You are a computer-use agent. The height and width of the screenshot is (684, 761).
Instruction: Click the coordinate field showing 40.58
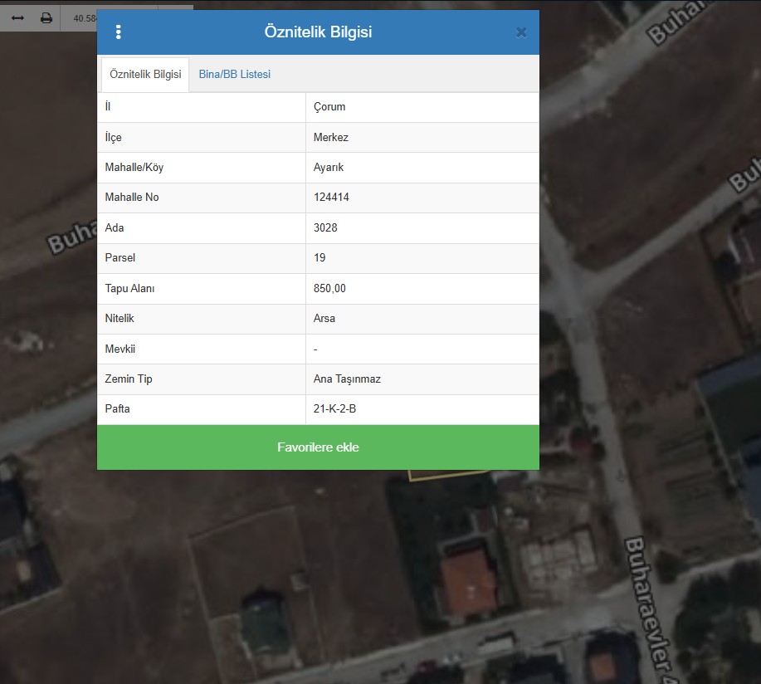click(84, 17)
